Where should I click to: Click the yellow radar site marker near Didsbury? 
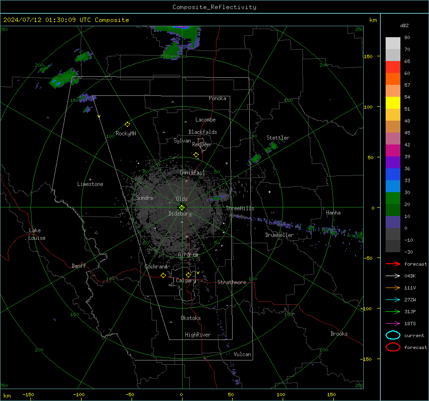pyautogui.click(x=182, y=208)
